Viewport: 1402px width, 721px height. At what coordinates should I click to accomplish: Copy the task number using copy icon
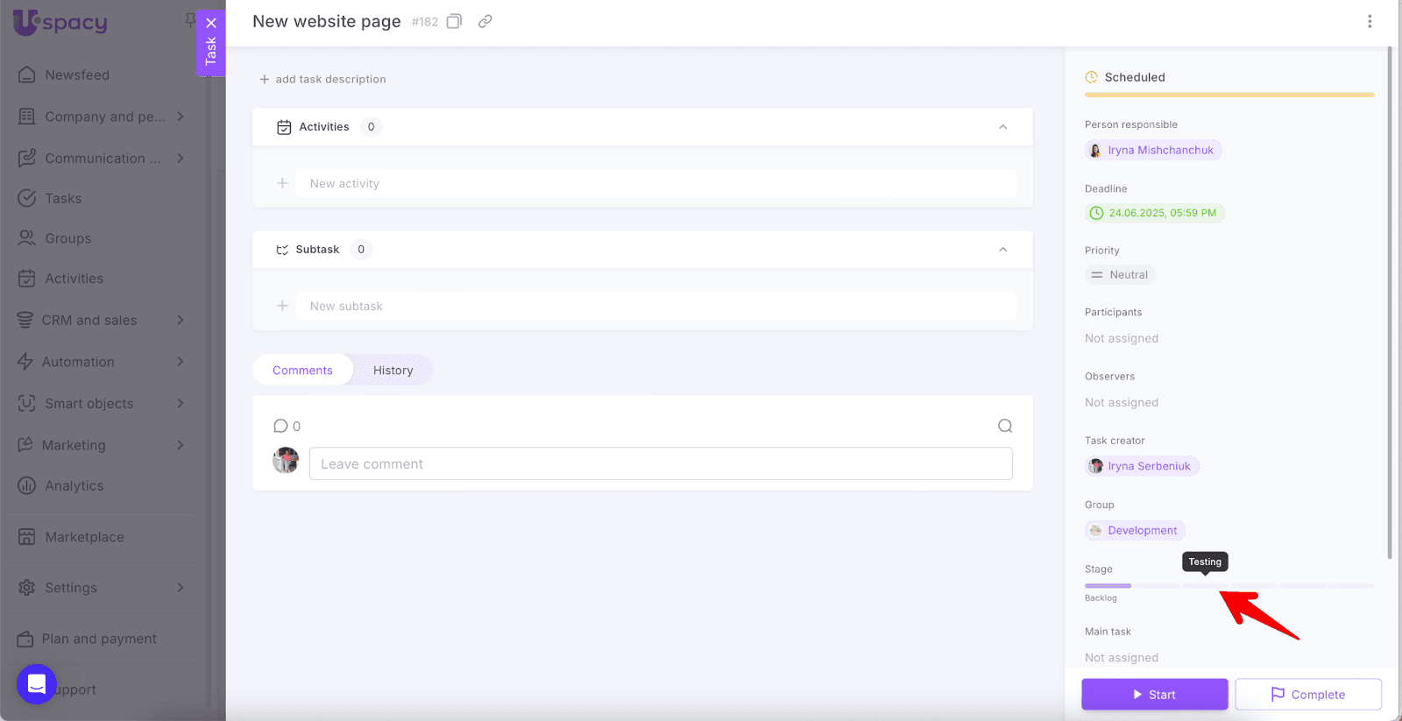coord(454,21)
